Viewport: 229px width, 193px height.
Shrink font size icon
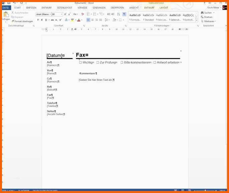[70, 14]
